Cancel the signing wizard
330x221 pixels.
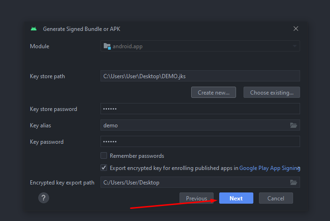click(x=276, y=199)
